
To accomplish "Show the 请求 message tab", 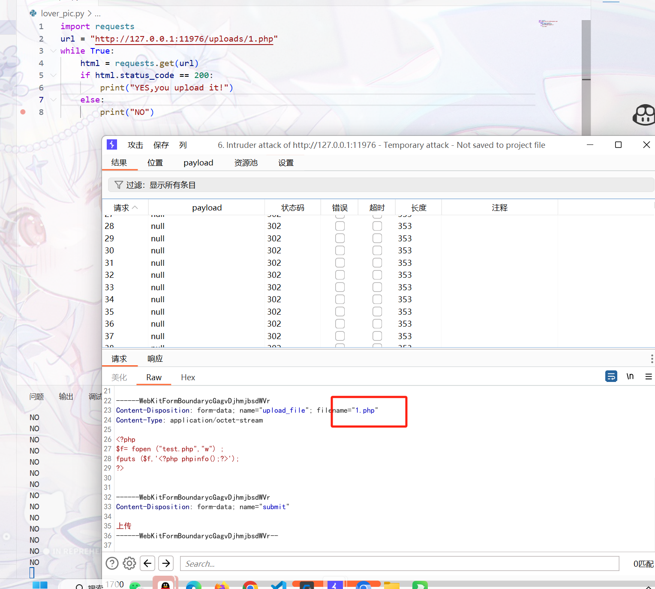I will pyautogui.click(x=119, y=359).
